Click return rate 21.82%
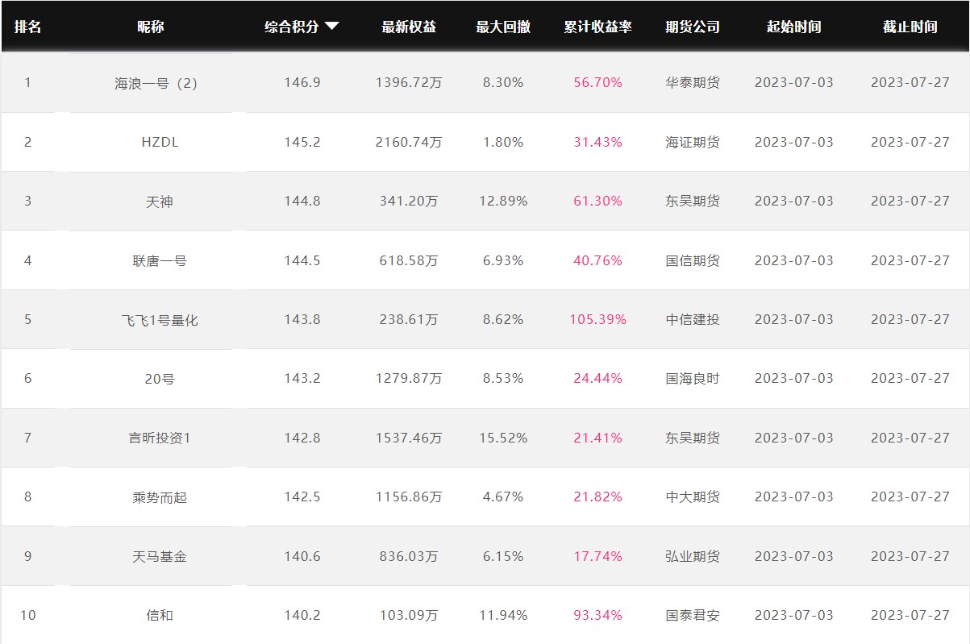The image size is (970, 644). point(598,497)
